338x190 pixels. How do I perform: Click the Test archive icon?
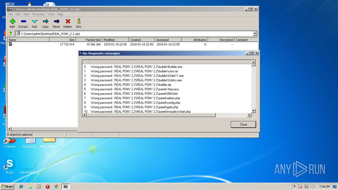click(x=34, y=23)
